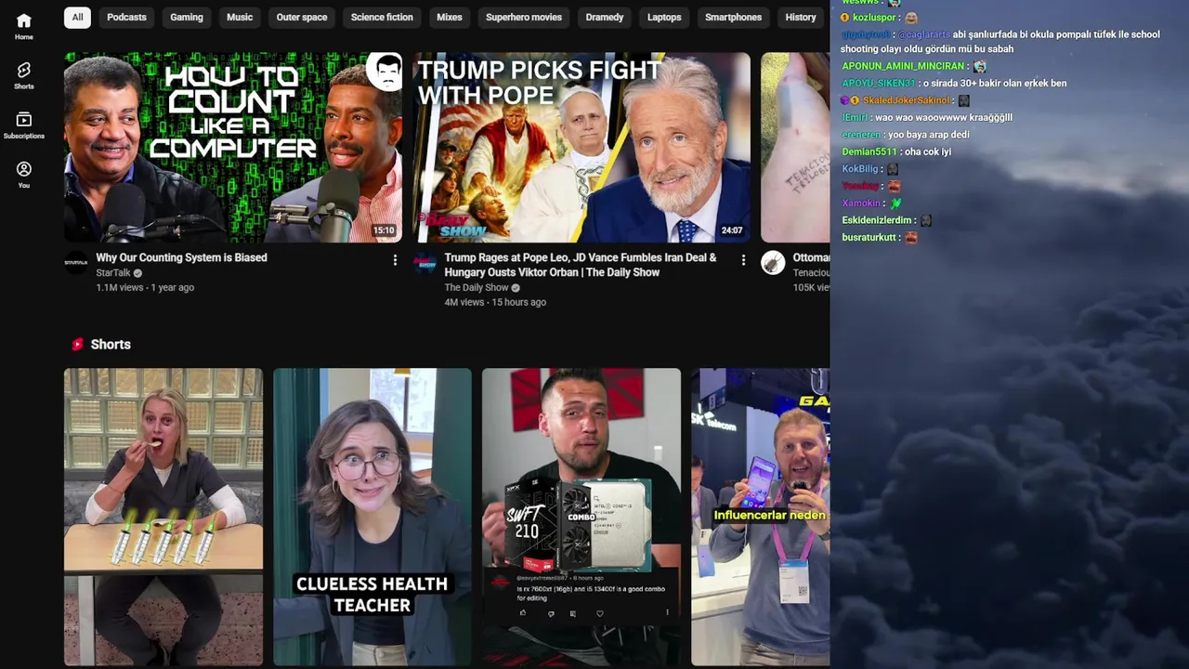The height and width of the screenshot is (669, 1189).
Task: Click chat username Xamokin
Action: point(861,203)
